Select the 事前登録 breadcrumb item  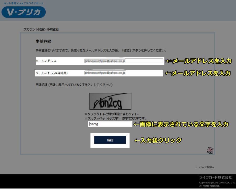53,29
